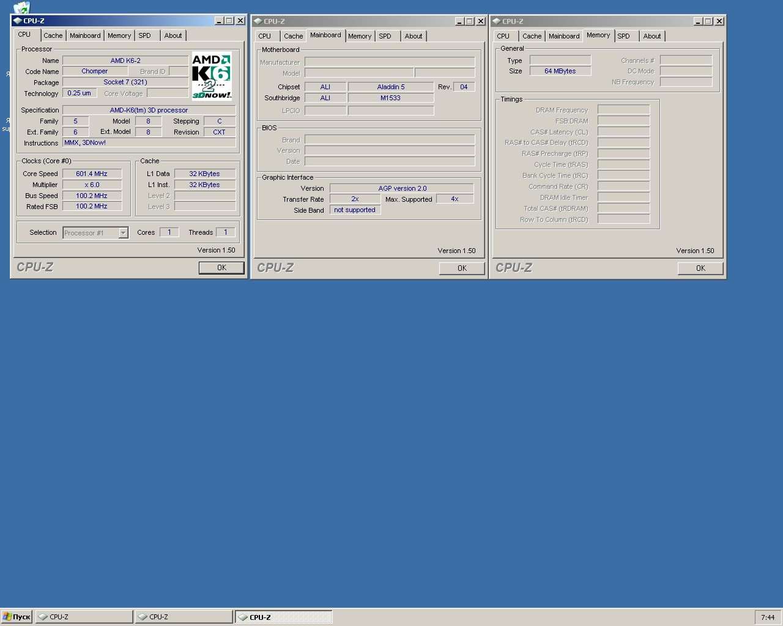Click the CXT revision value
The width and height of the screenshot is (783, 626).
(219, 132)
